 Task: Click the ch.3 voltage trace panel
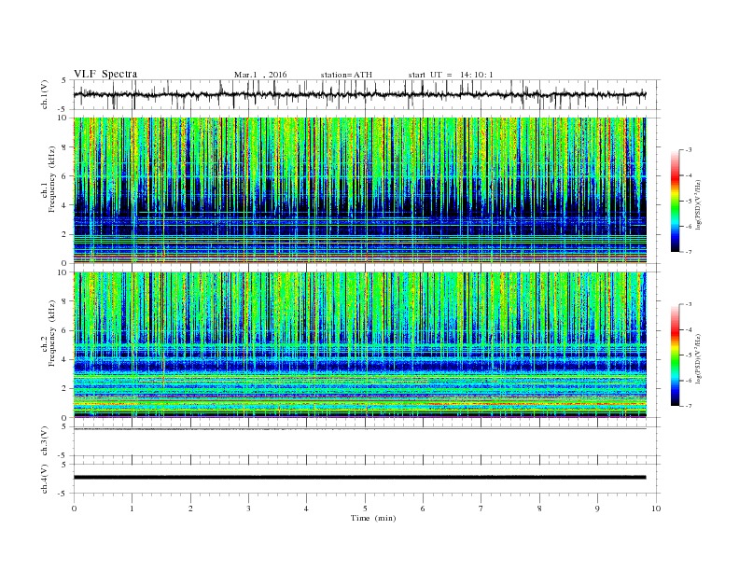(x=366, y=441)
